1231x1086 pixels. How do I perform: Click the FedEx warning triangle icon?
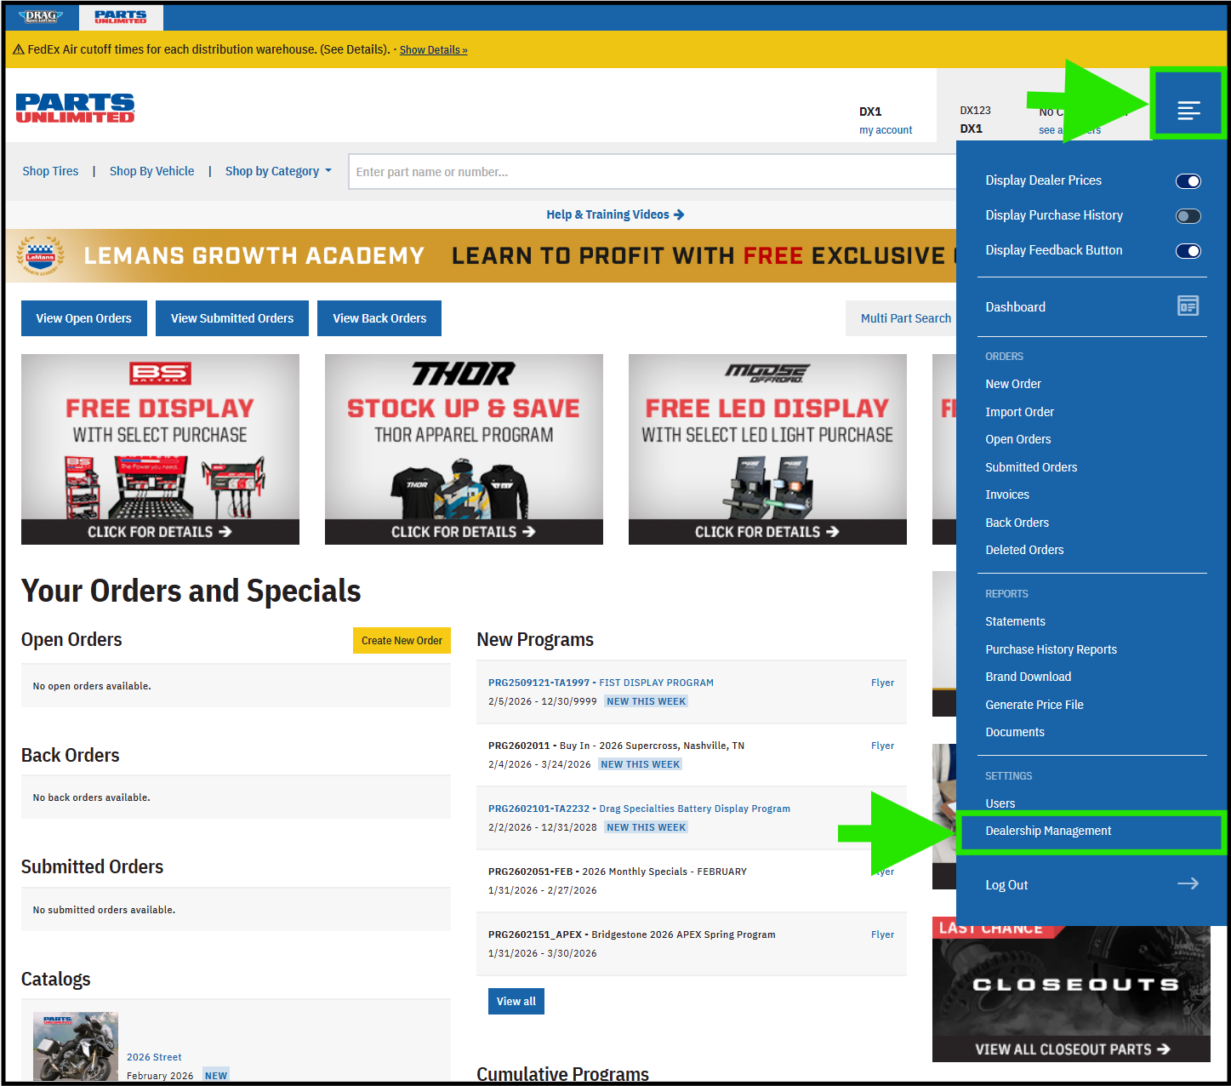tap(18, 49)
